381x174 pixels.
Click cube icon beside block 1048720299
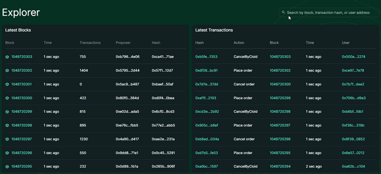pos(7,112)
